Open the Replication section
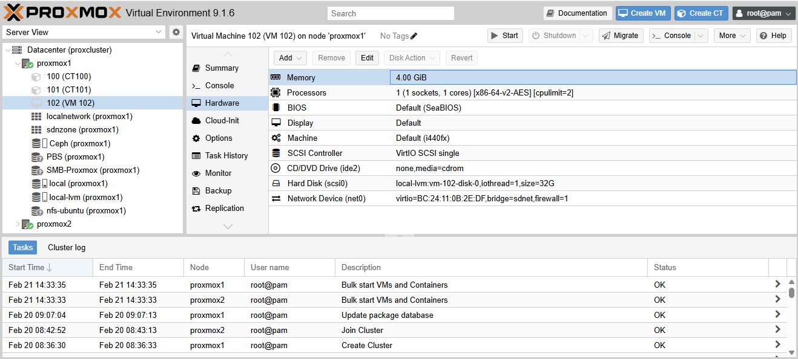Viewport: 798px width, 359px height. [x=227, y=209]
